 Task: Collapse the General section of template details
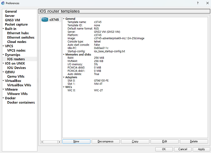point(63,19)
